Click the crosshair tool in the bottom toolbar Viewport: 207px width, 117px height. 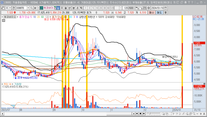174,114
